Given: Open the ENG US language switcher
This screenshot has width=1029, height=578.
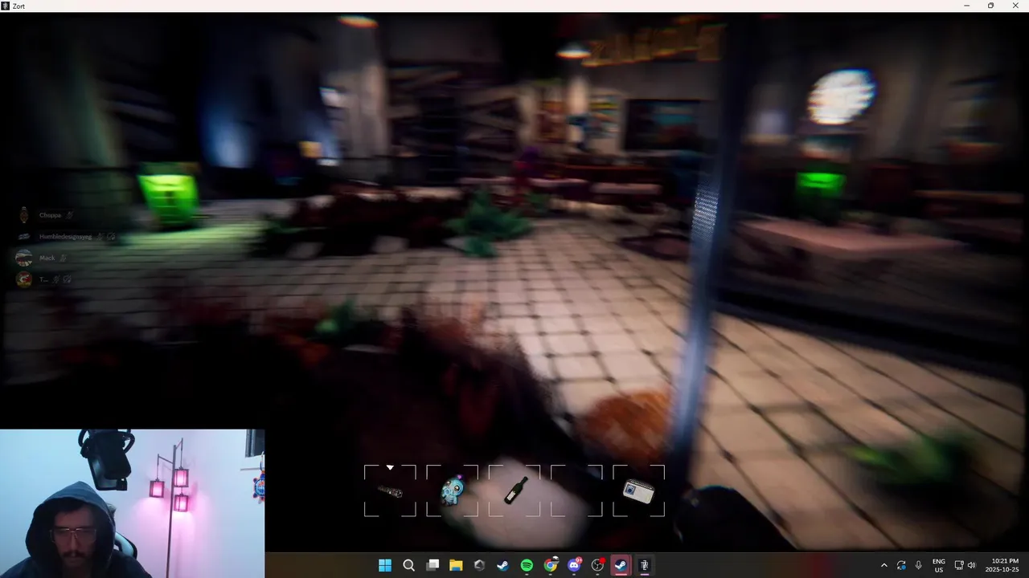Looking at the screenshot, I should point(938,565).
